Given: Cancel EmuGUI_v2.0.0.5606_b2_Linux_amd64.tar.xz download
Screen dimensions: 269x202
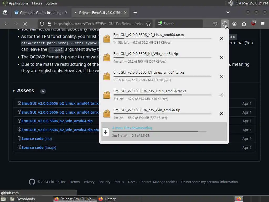Looking at the screenshot, I should (x=221, y=39).
